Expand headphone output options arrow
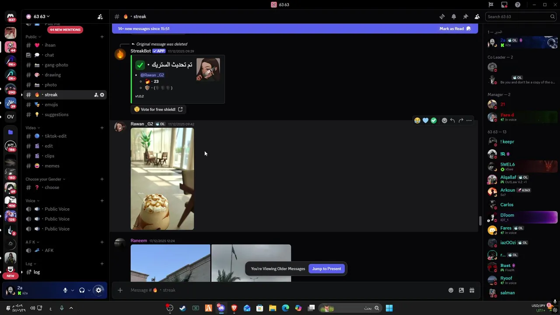Screen dimensions: 560x315 (89, 290)
